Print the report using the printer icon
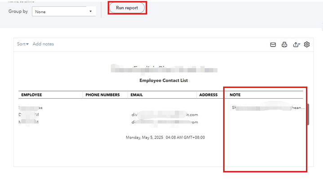The image size is (323, 182). coord(284,44)
